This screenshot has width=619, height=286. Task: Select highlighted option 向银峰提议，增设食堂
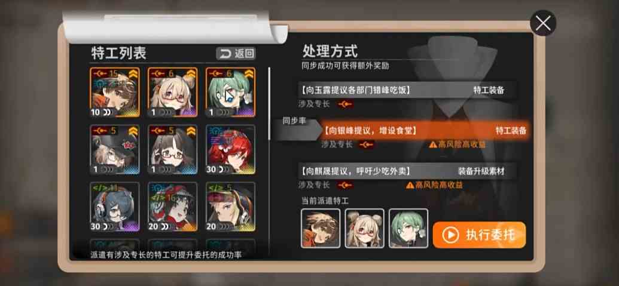pos(425,131)
